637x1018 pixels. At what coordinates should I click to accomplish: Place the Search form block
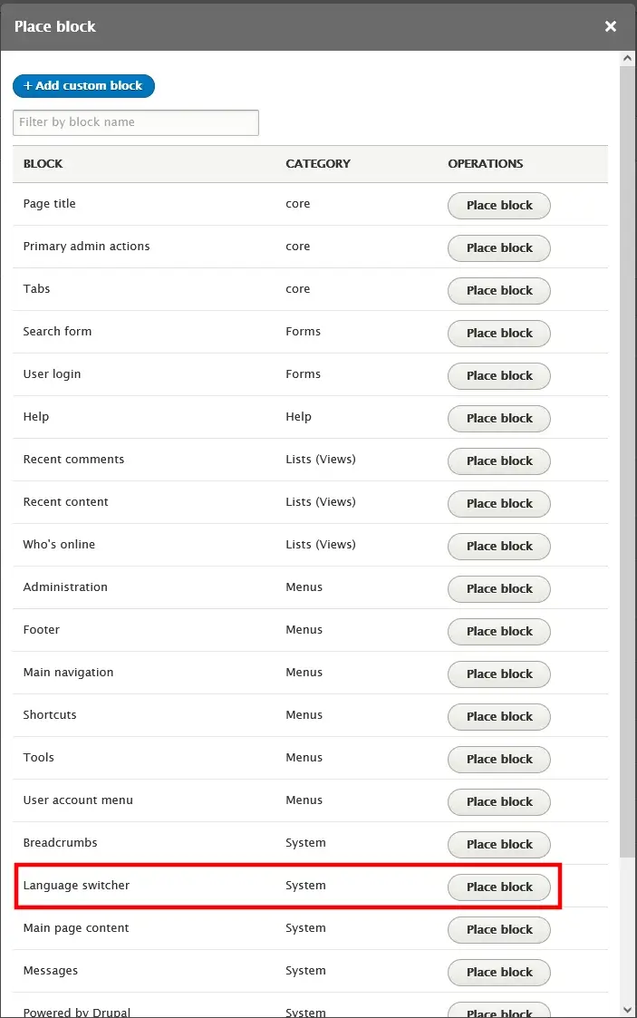point(499,334)
